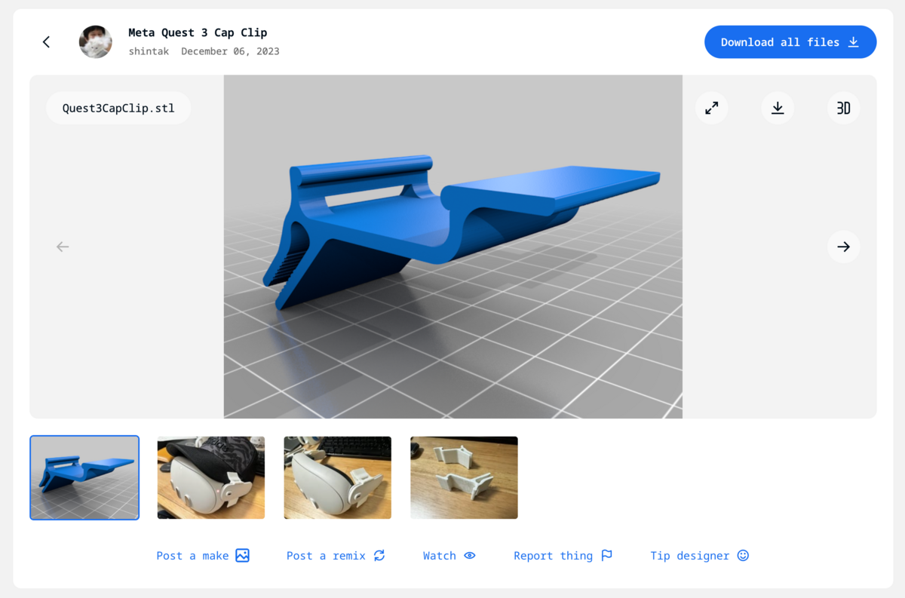905x598 pixels.
Task: Click the Meta Quest 3 Cap Clip title
Action: [198, 32]
